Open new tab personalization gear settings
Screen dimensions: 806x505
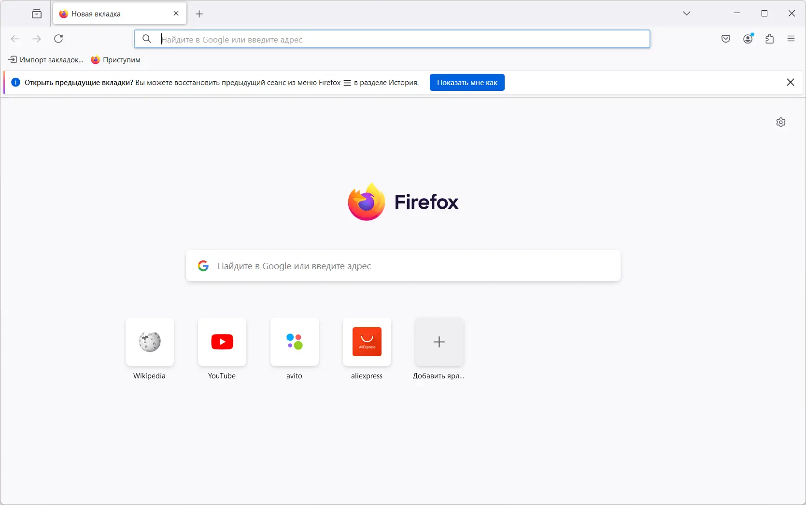(781, 122)
